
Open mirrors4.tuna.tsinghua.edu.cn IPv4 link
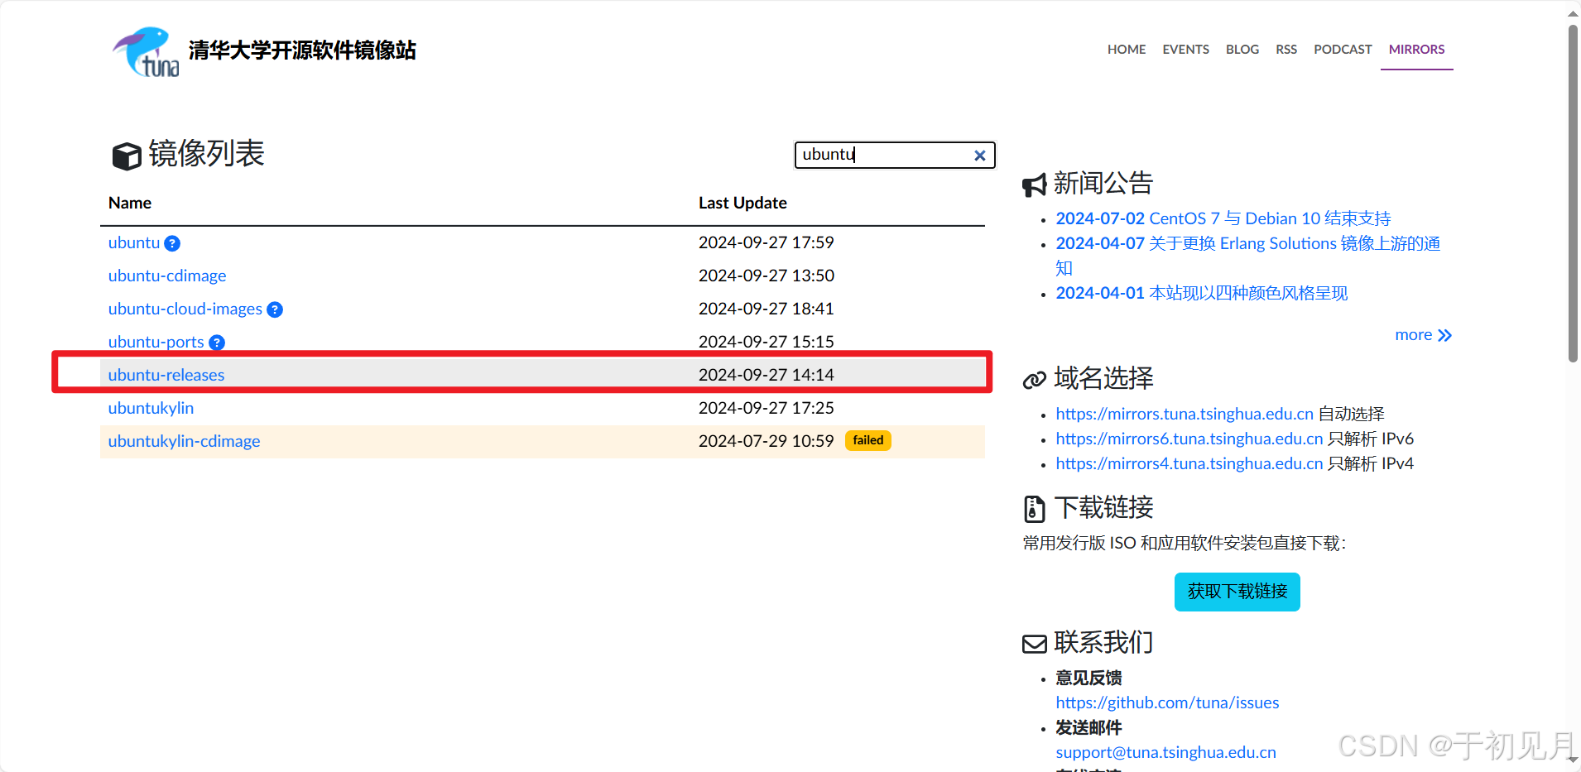pyautogui.click(x=1189, y=463)
